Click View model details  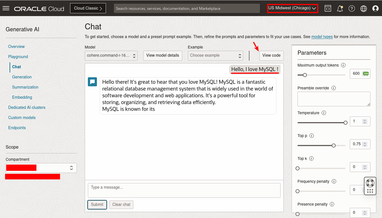163,56
